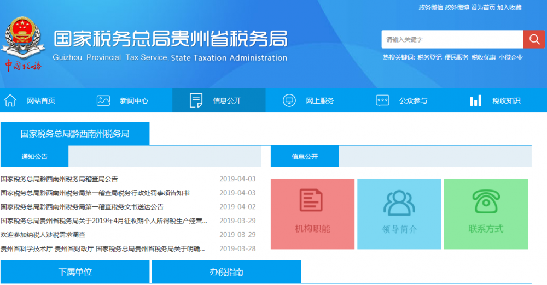Switch to the 通知公告 tab

[34, 157]
